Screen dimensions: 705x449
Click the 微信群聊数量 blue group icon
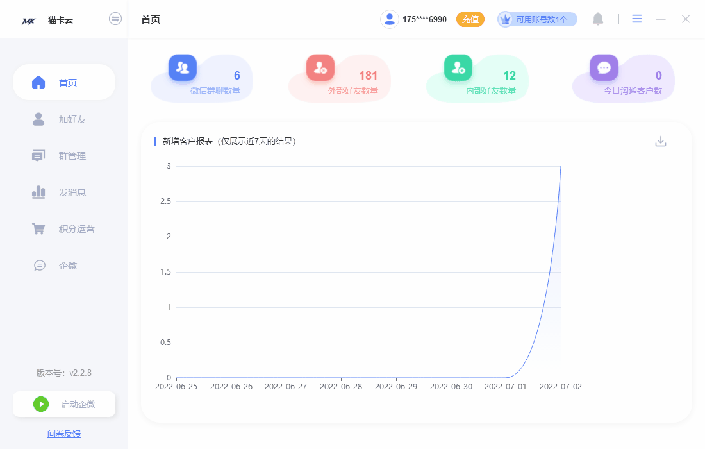point(183,68)
